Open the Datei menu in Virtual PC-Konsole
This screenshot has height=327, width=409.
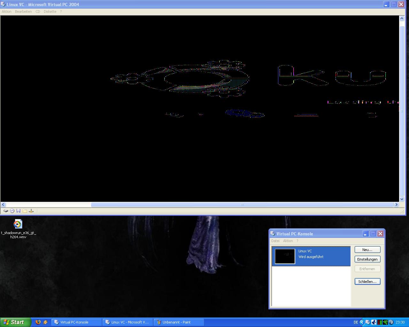275,241
